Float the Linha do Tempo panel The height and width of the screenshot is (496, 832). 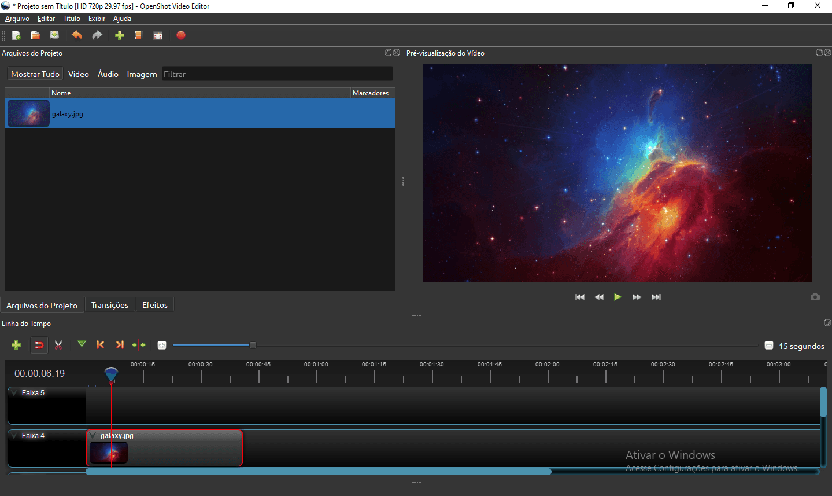(827, 323)
